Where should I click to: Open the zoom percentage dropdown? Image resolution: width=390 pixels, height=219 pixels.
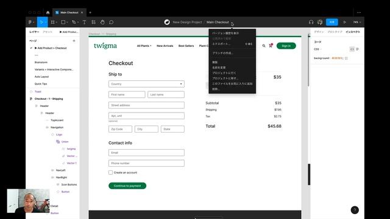point(357,22)
